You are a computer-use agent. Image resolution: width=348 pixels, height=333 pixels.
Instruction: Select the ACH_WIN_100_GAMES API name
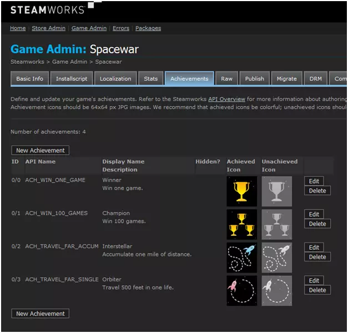coord(57,213)
